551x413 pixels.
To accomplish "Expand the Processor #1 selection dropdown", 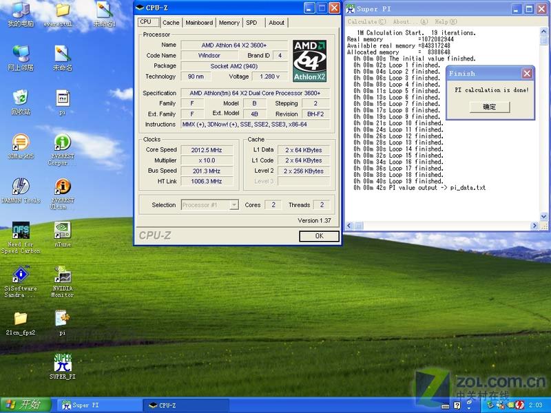I will click(x=234, y=204).
